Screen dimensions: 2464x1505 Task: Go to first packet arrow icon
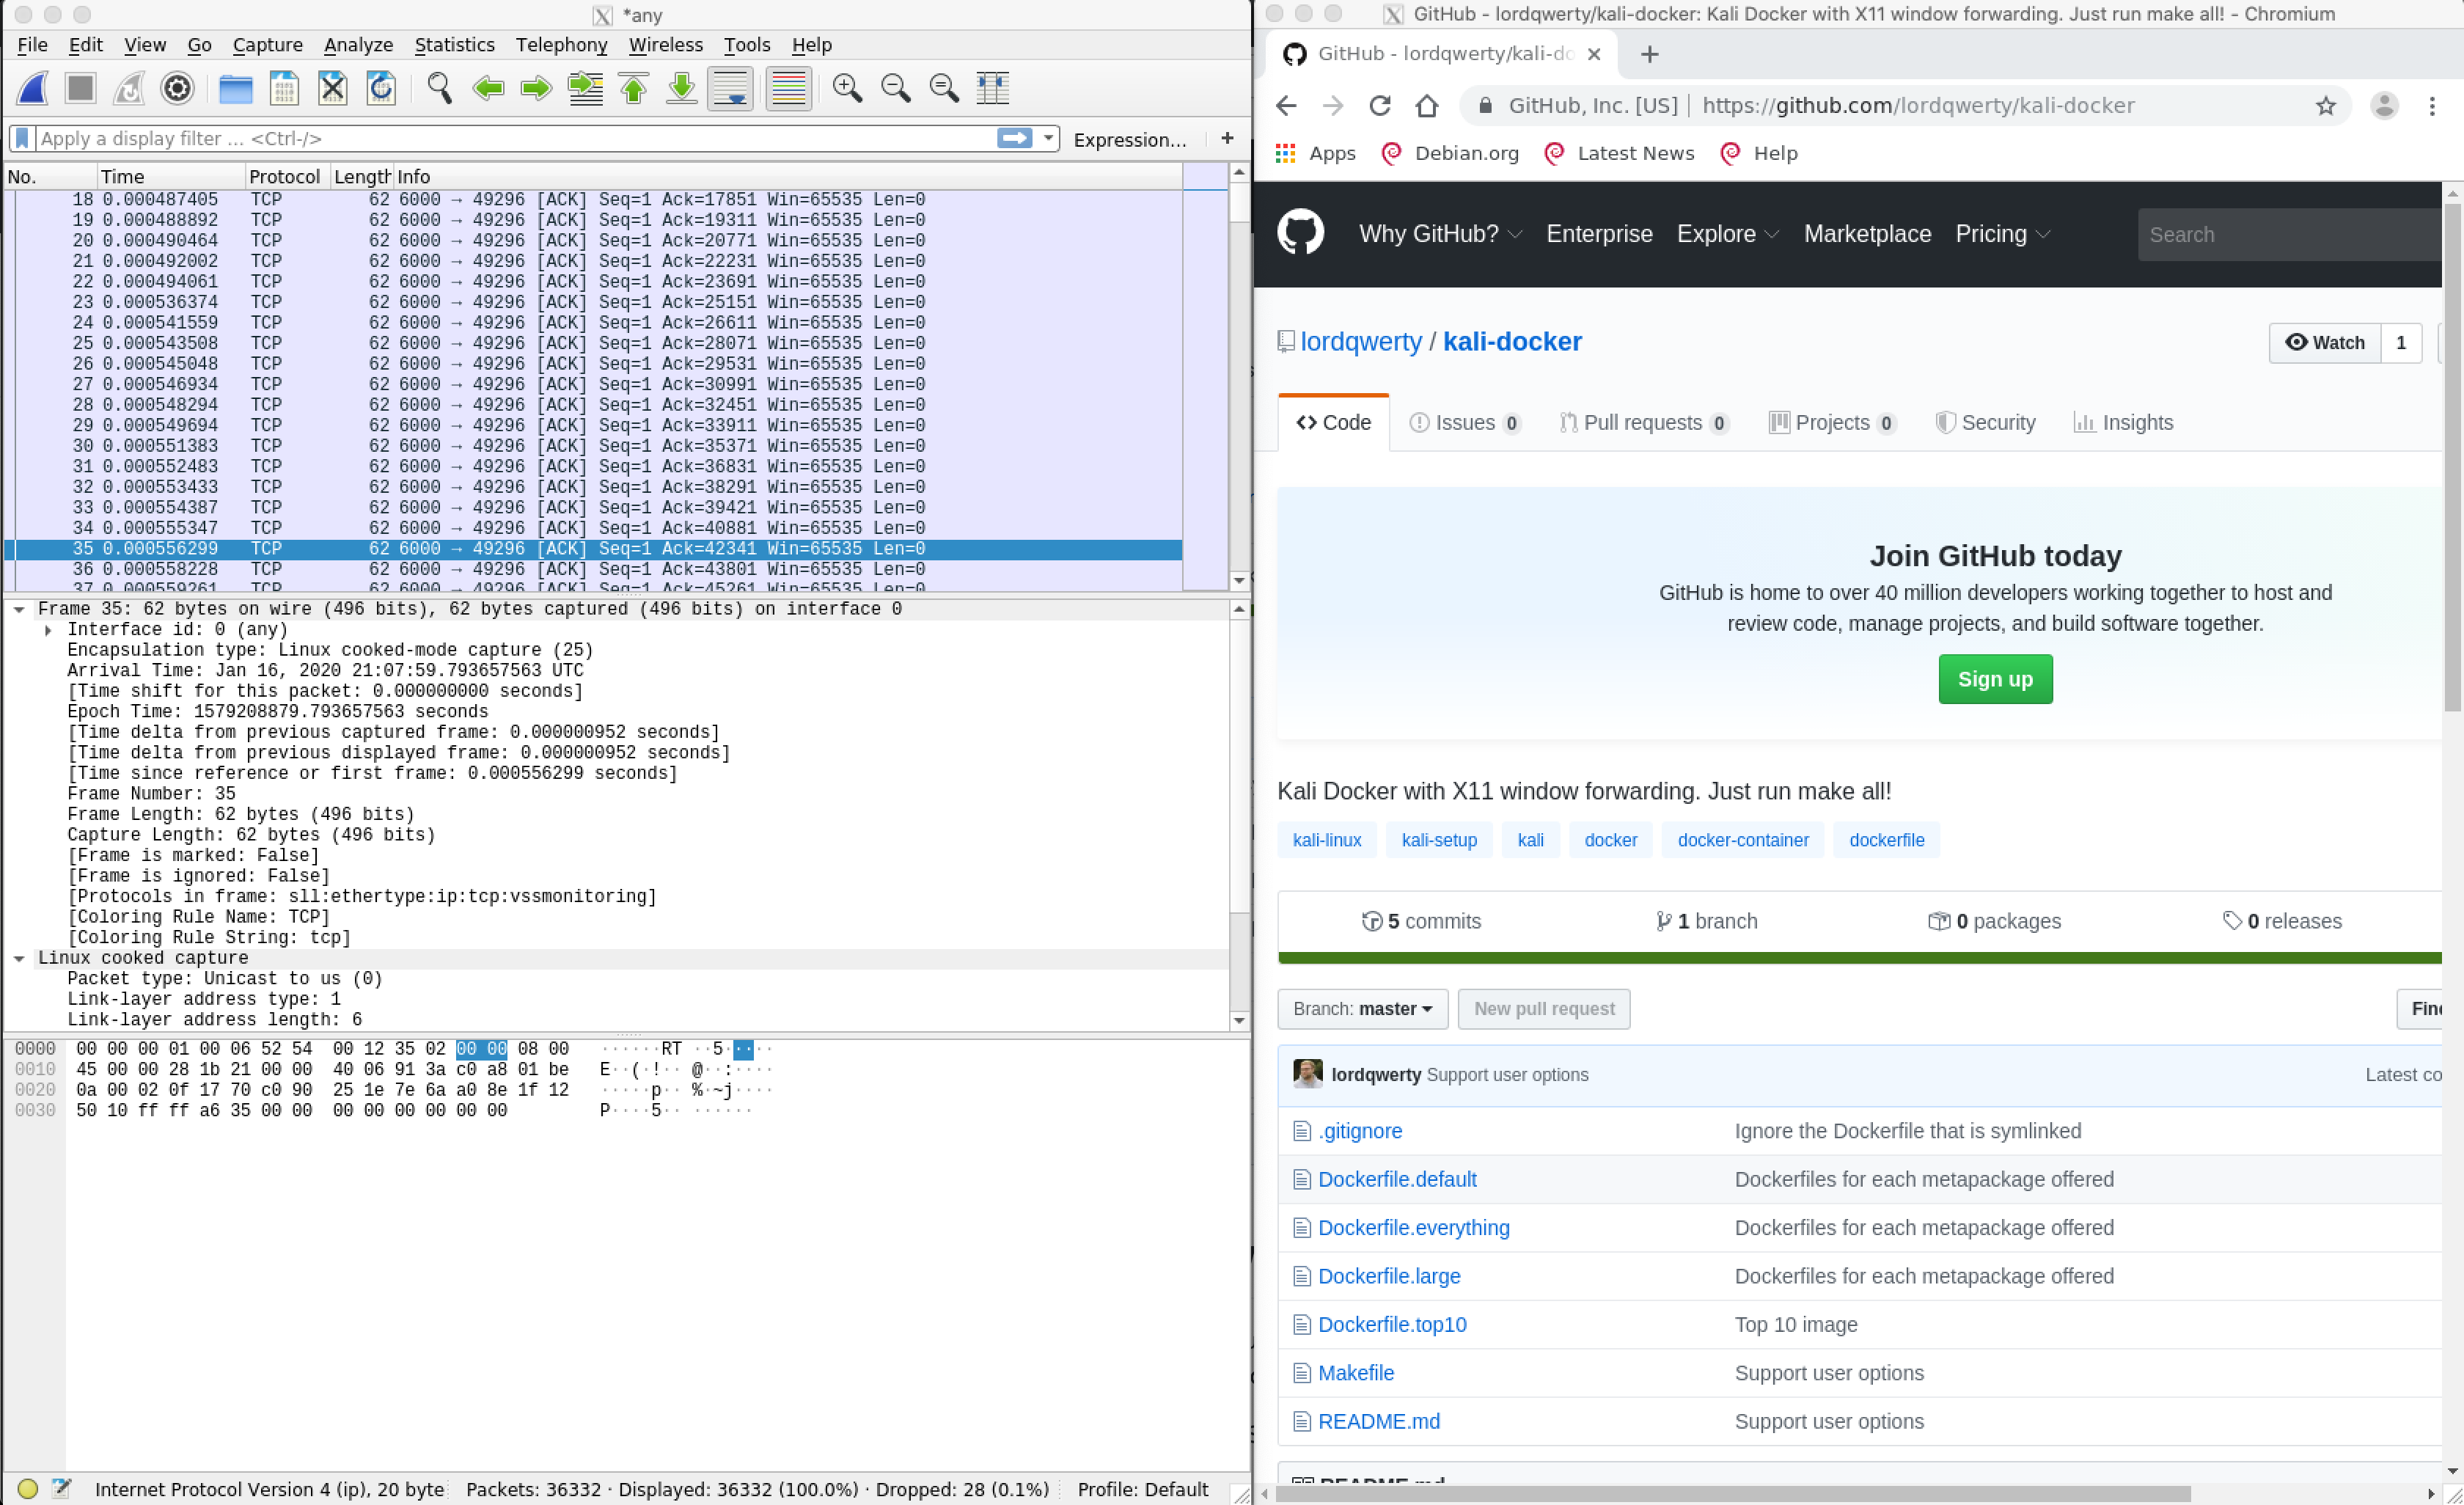point(633,89)
